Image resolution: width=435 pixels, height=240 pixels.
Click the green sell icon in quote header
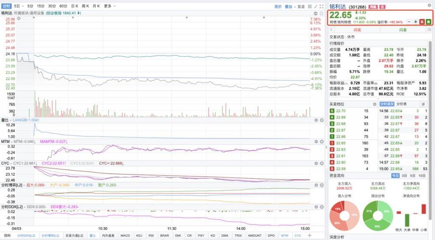click(x=429, y=22)
